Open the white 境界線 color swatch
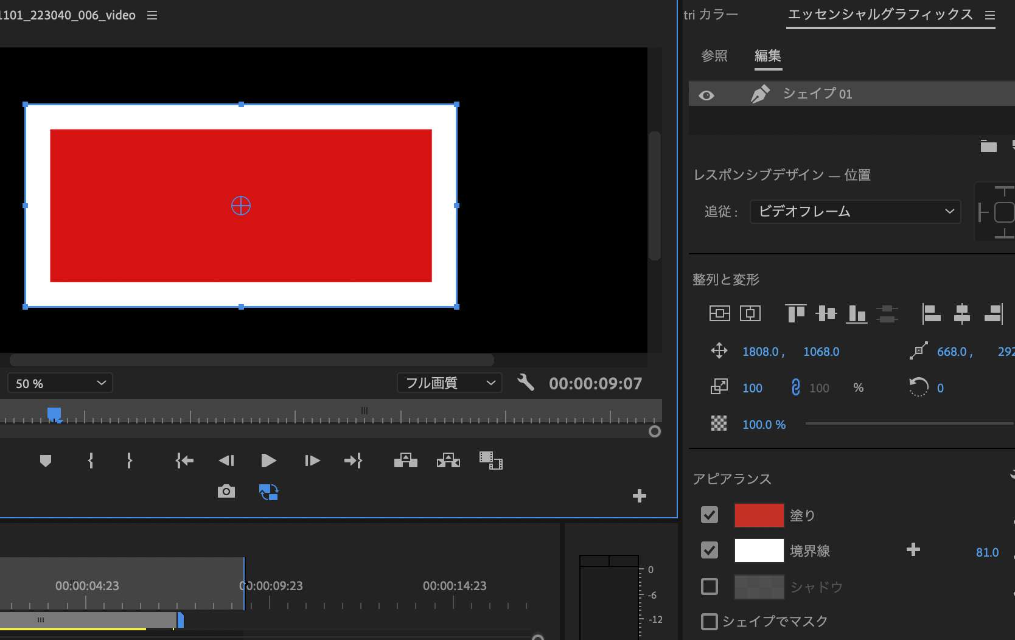The height and width of the screenshot is (640, 1015). click(x=759, y=551)
